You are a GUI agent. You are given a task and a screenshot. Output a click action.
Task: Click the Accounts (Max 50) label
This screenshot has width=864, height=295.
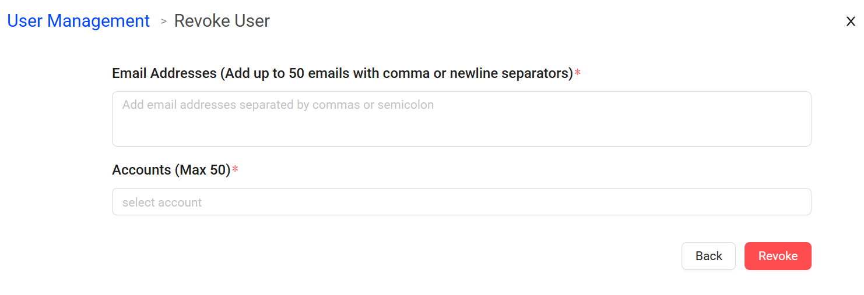[x=171, y=170]
